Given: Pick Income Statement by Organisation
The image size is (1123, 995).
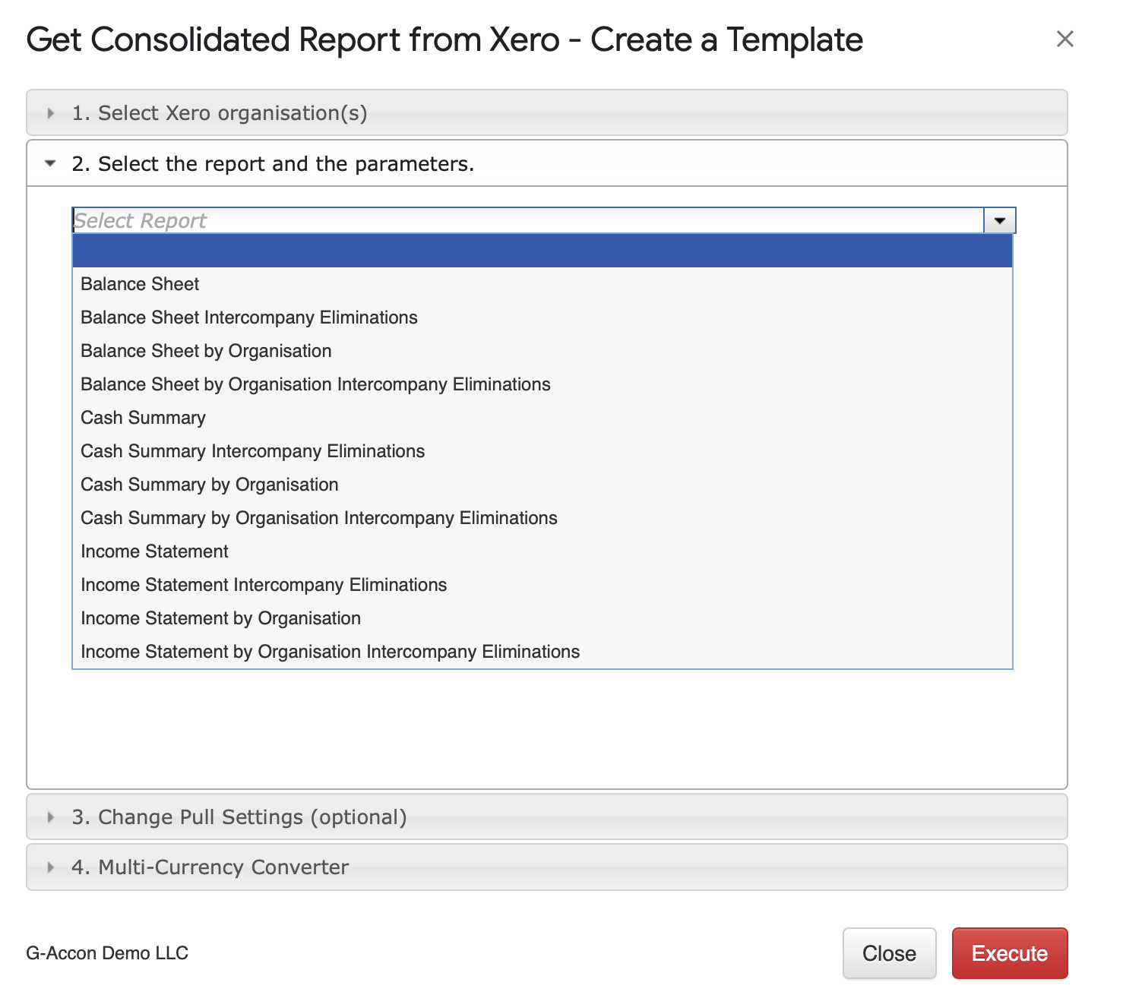Looking at the screenshot, I should pos(543,618).
